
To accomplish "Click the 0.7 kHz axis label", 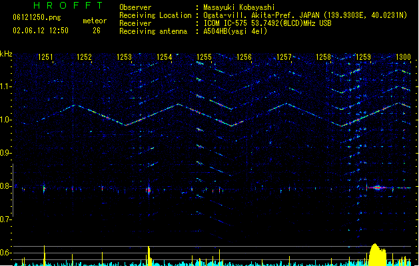I will tap(5, 219).
